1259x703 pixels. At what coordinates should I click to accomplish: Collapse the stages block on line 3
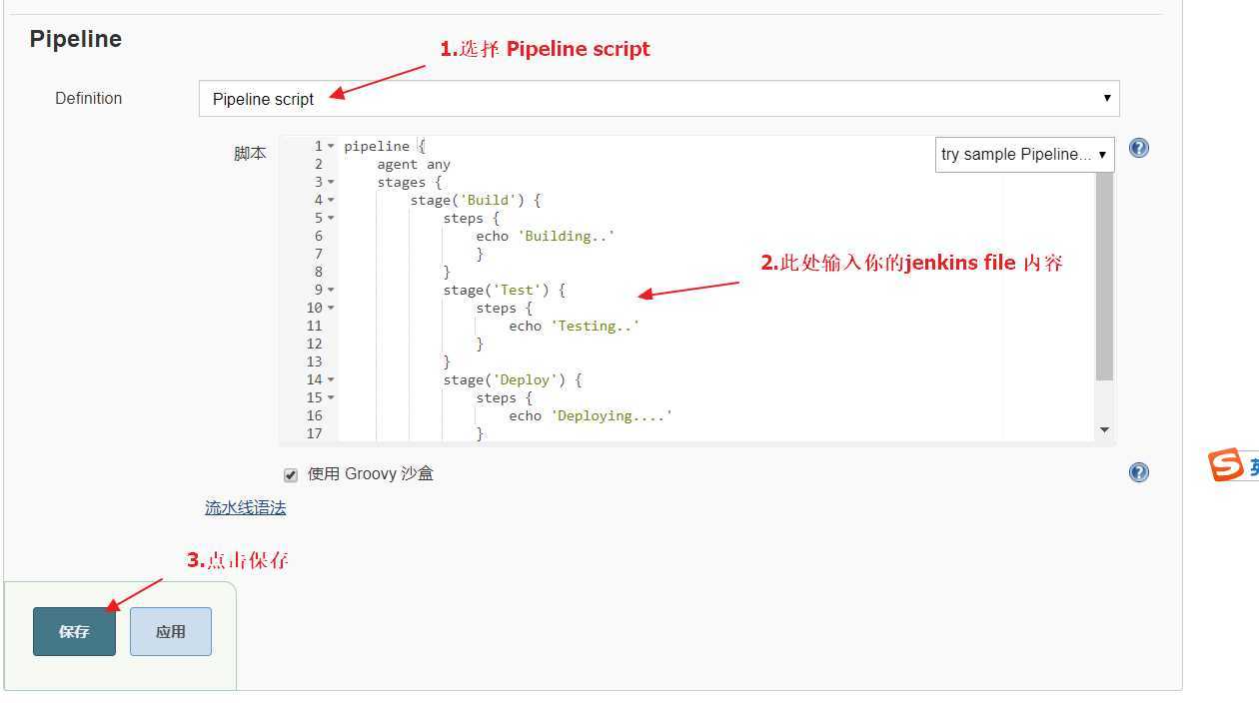pyautogui.click(x=331, y=183)
